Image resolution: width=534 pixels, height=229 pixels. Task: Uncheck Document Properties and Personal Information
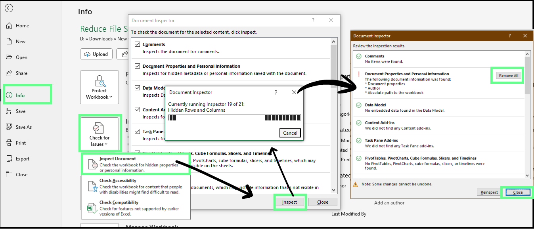[x=137, y=66]
